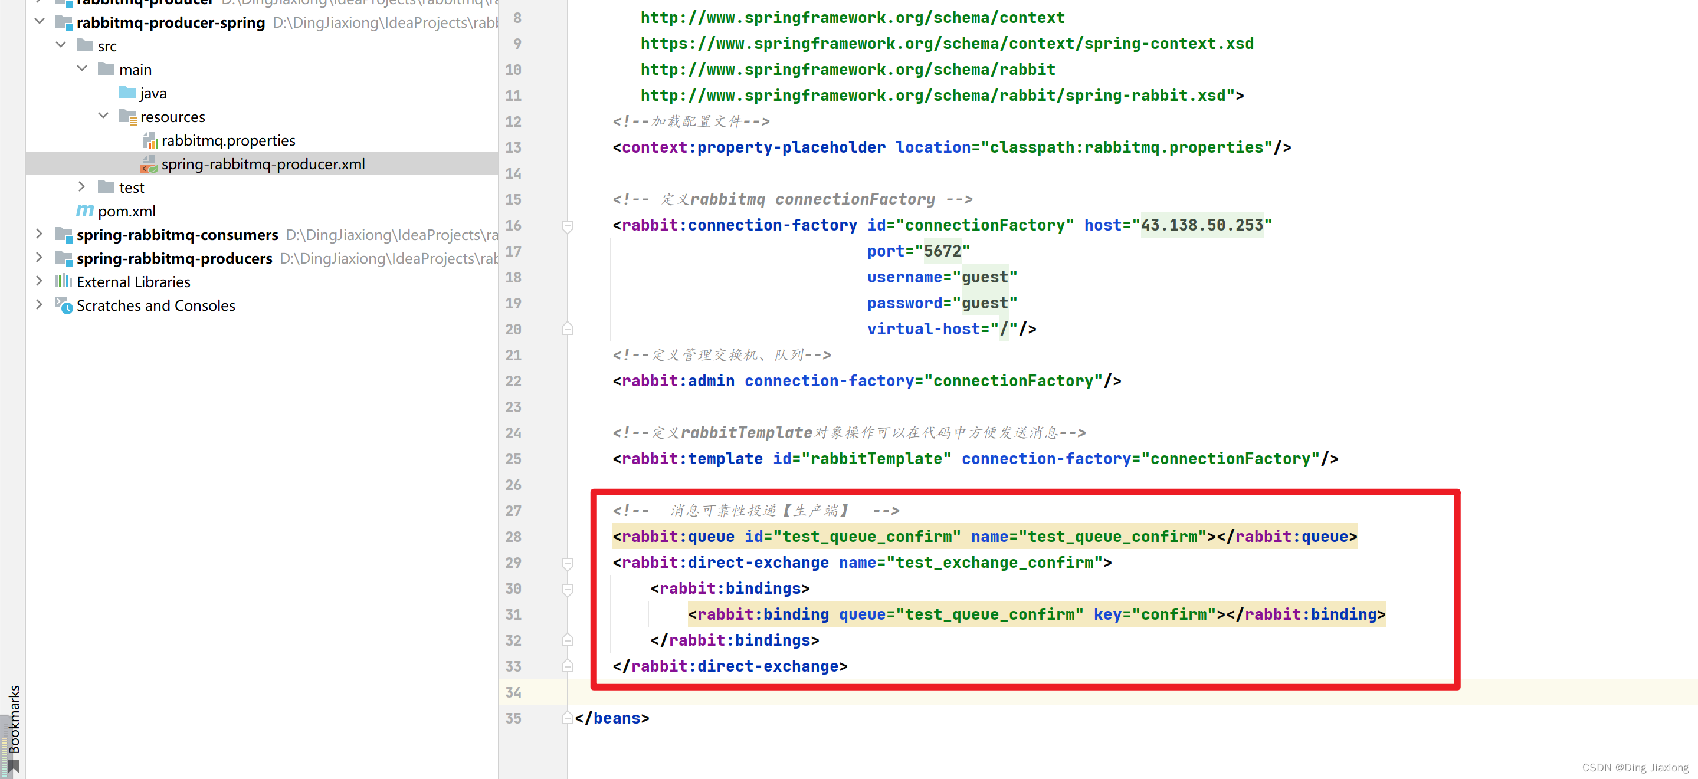Click the closing beans tag
Image resolution: width=1698 pixels, height=779 pixels.
point(612,718)
